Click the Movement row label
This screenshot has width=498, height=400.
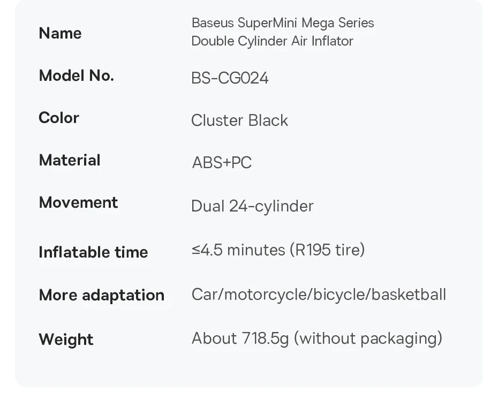[x=78, y=202]
